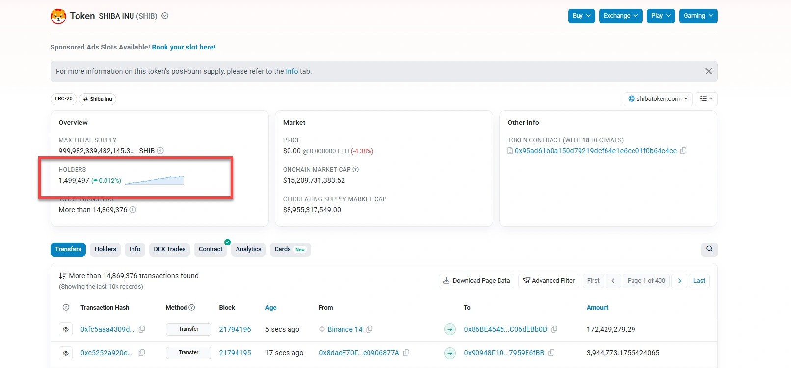Click the info icon beside total transfers count

tap(132, 210)
